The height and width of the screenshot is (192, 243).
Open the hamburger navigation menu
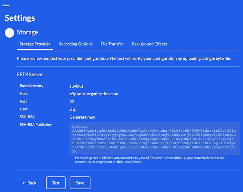pos(6,6)
